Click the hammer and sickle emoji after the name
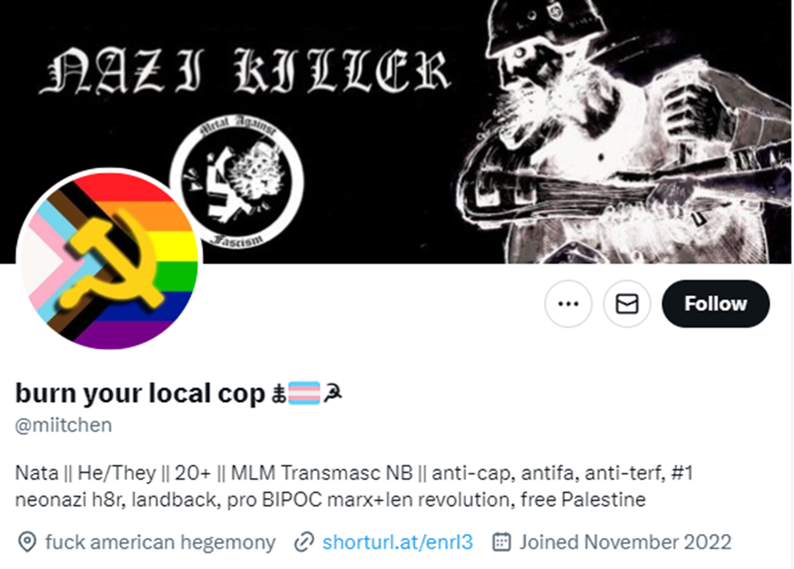The image size is (794, 569). 333,393
